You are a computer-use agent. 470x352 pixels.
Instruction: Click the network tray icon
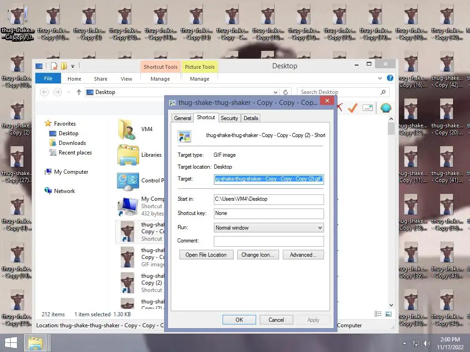[x=416, y=343]
